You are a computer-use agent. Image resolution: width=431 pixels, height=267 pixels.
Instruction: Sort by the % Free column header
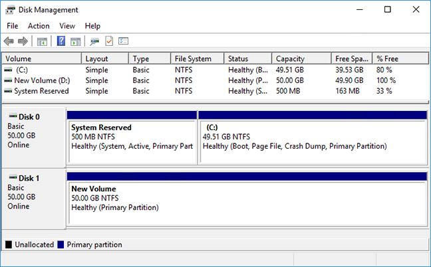point(400,58)
